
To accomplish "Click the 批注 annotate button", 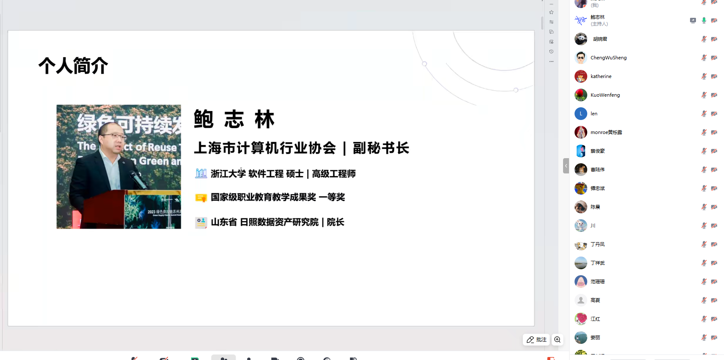I will point(536,340).
